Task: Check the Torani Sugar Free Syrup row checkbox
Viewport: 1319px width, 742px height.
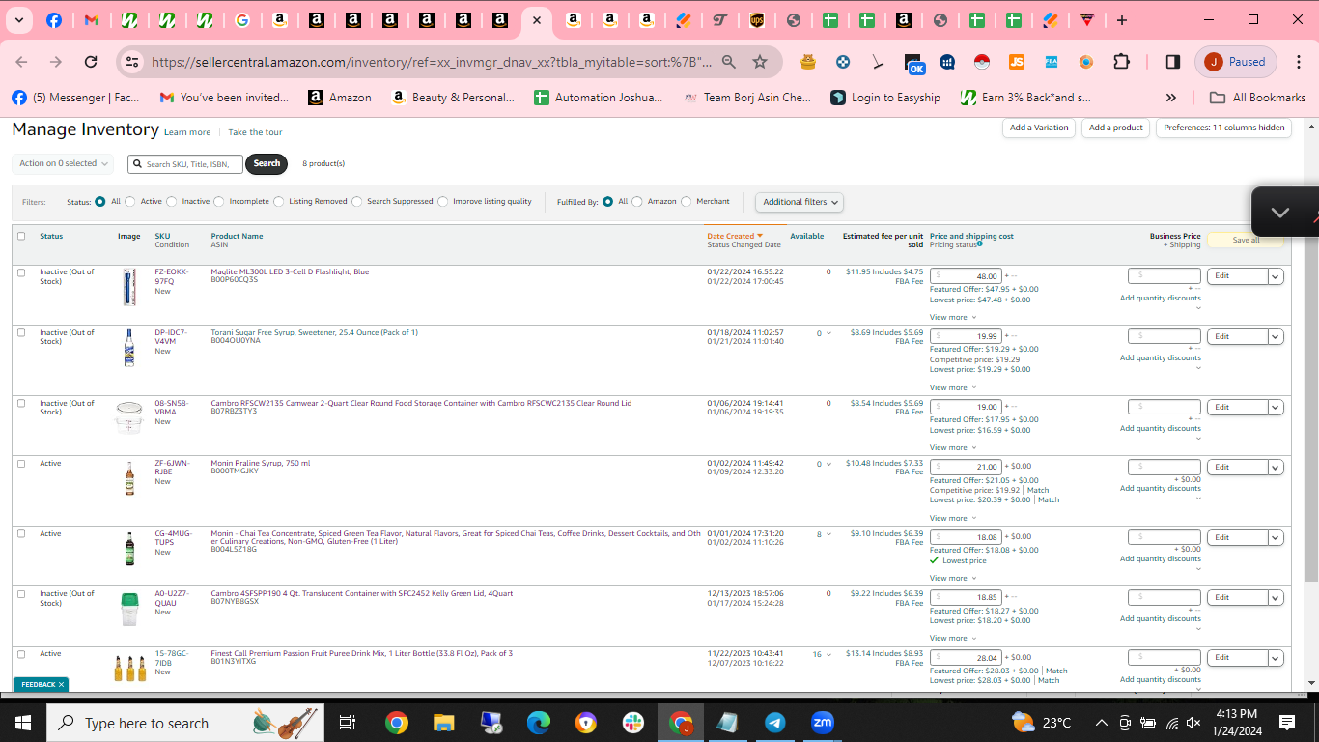Action: 21,332
